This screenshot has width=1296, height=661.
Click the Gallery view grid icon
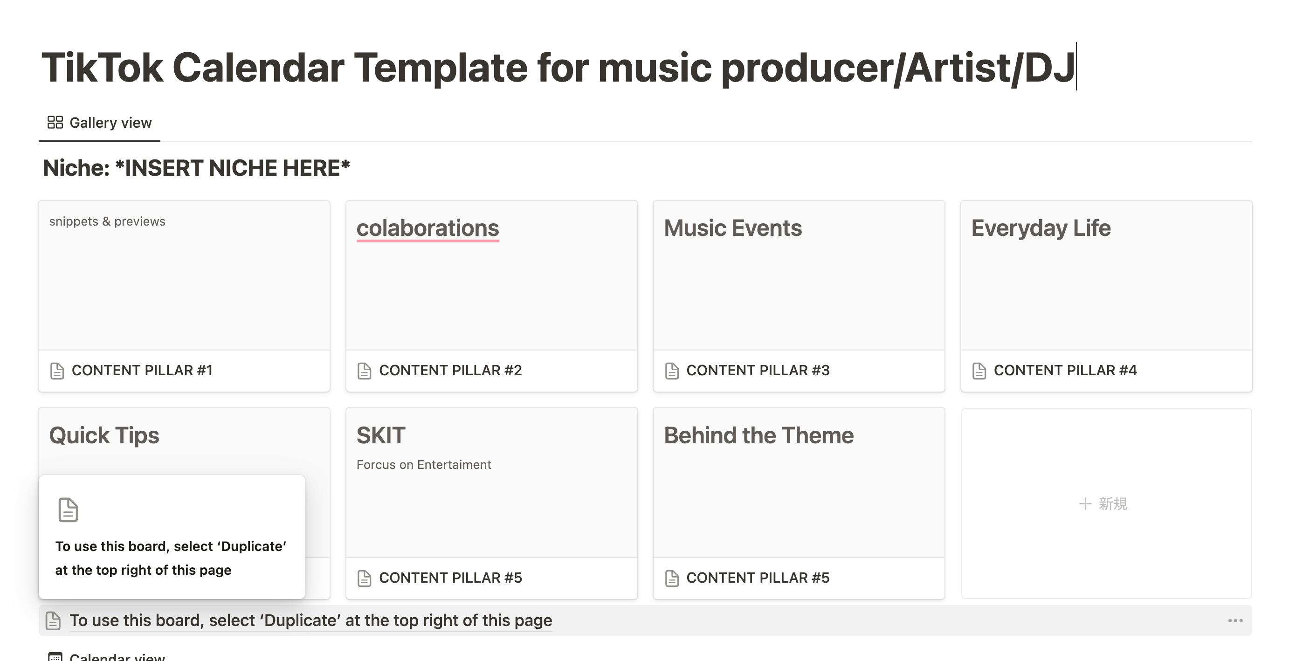[x=55, y=122]
